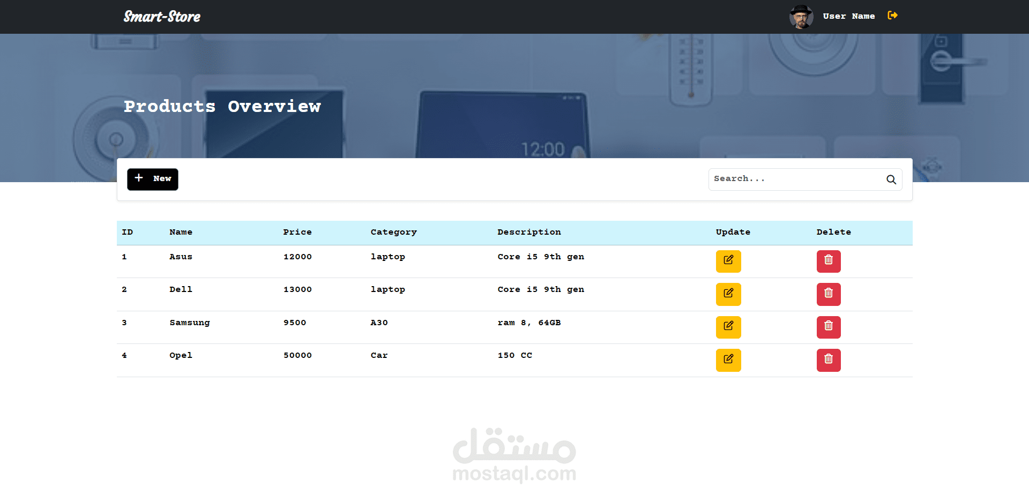Image resolution: width=1029 pixels, height=494 pixels.
Task: Click description ram 8, 64GB
Action: [529, 323]
